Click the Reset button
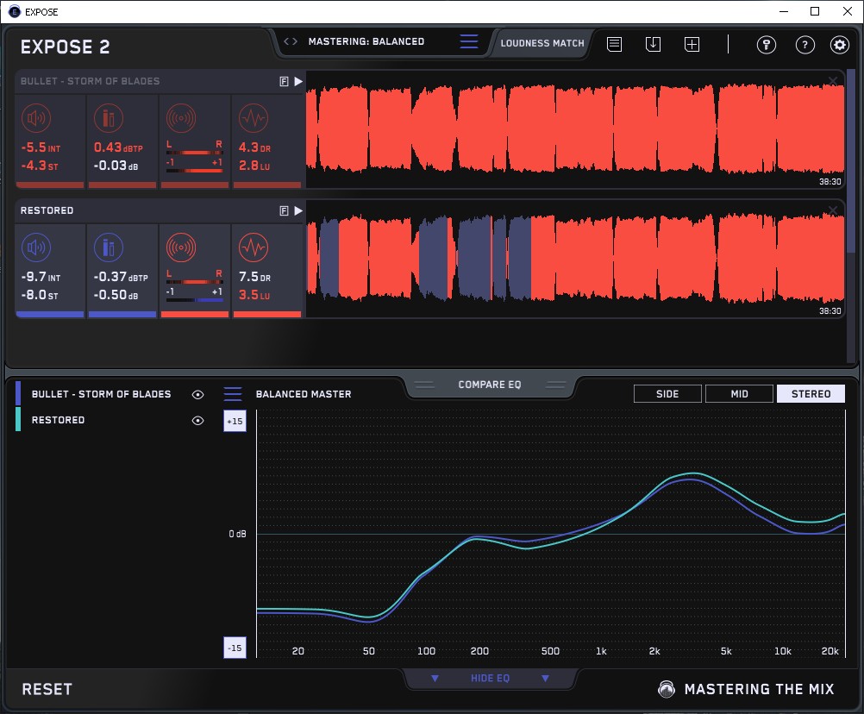Viewport: 864px width, 714px height. point(47,689)
